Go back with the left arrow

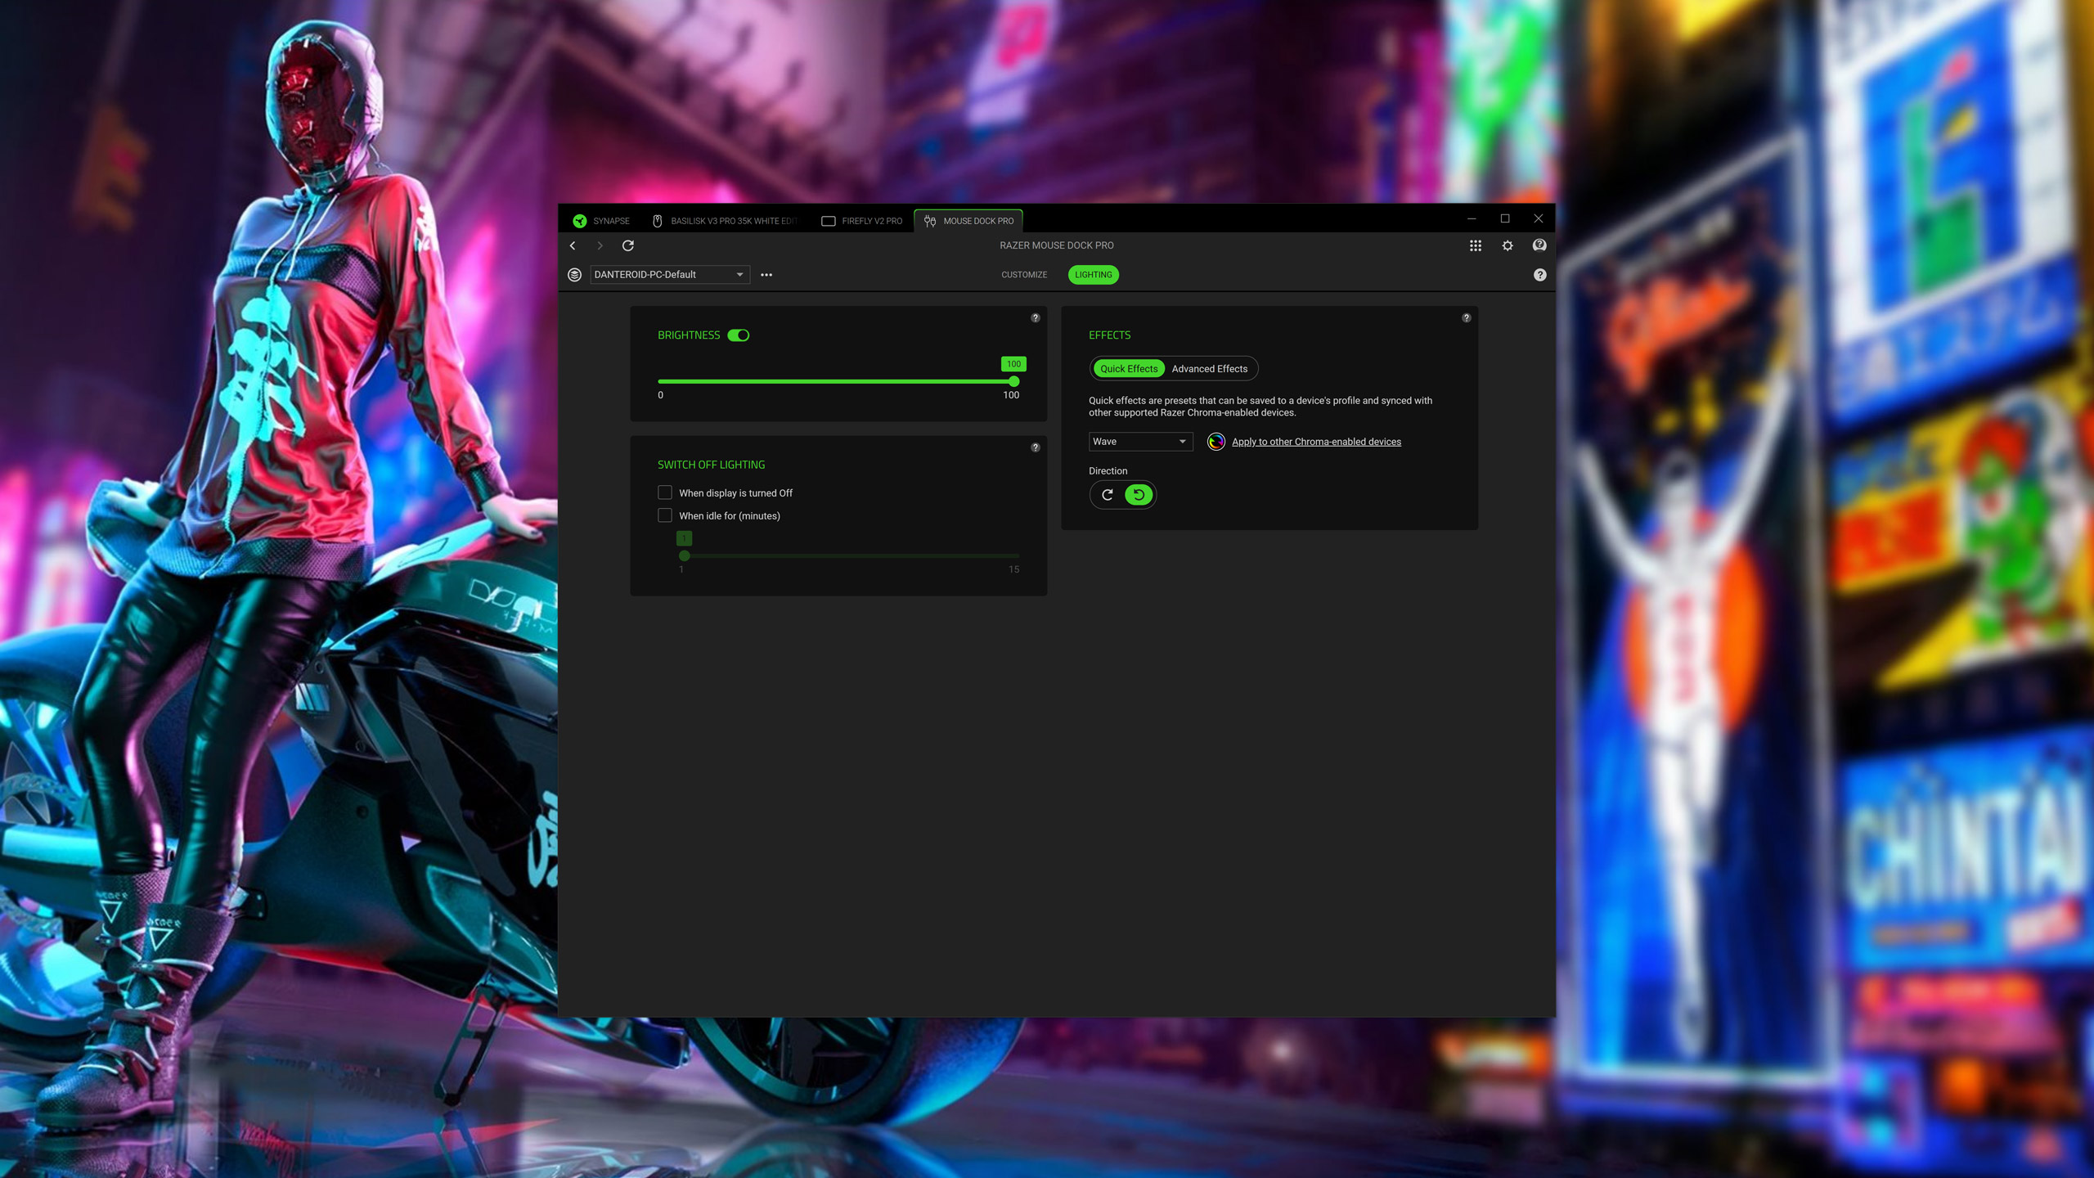pyautogui.click(x=573, y=245)
